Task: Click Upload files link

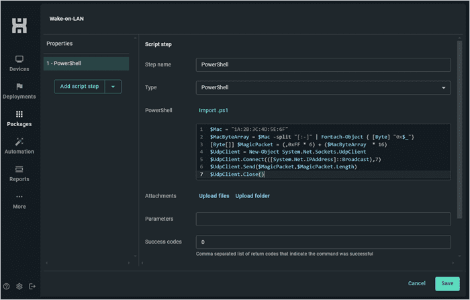Action: point(214,196)
